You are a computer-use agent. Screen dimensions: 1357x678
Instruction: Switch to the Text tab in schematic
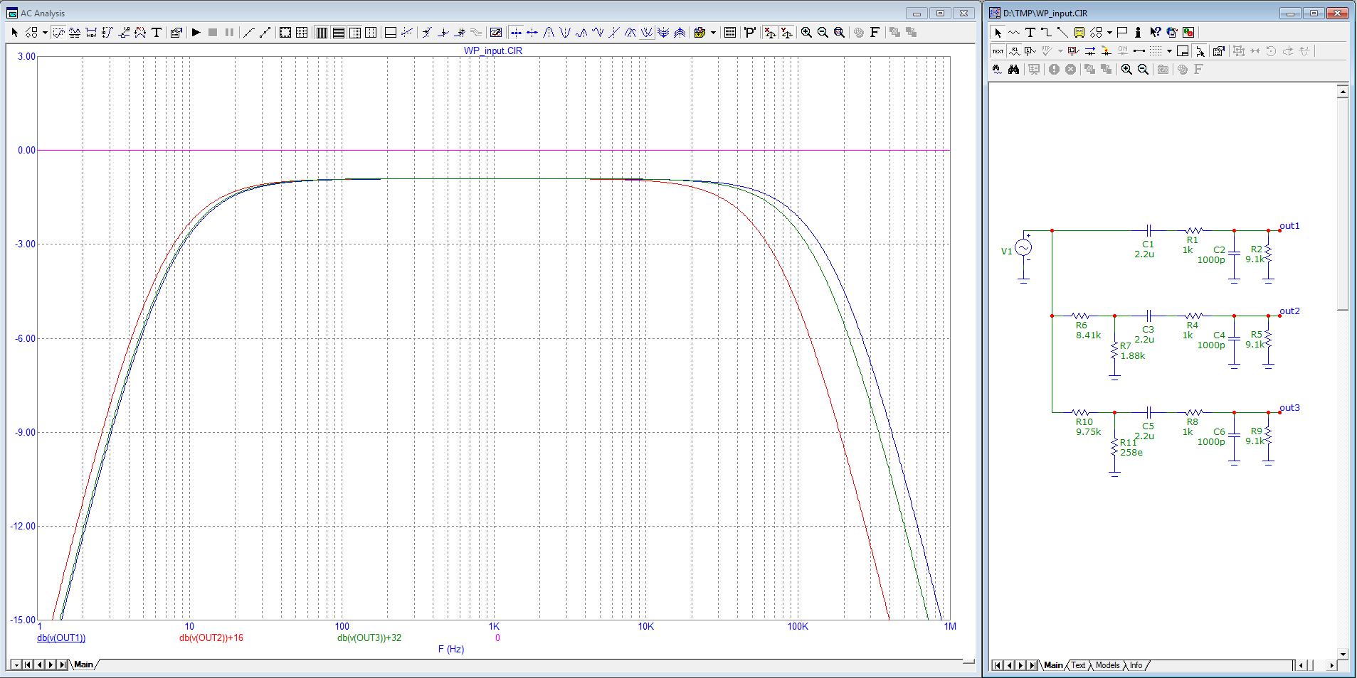pyautogui.click(x=1079, y=665)
